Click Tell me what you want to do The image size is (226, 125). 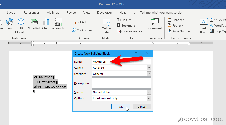tap(161, 13)
